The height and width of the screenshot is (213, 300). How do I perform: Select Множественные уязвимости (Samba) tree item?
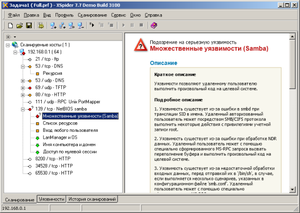pyautogui.click(x=80, y=116)
